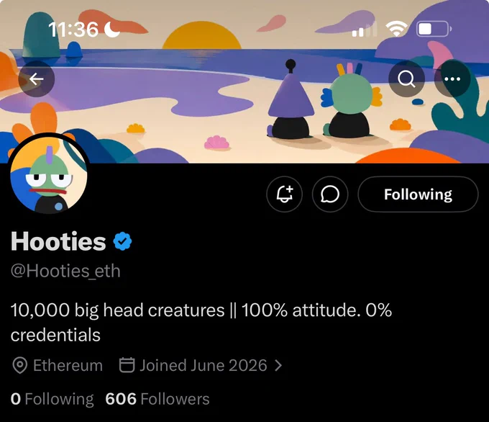Select the Hooties display name
Screen dimensions: 489x422
click(x=58, y=241)
